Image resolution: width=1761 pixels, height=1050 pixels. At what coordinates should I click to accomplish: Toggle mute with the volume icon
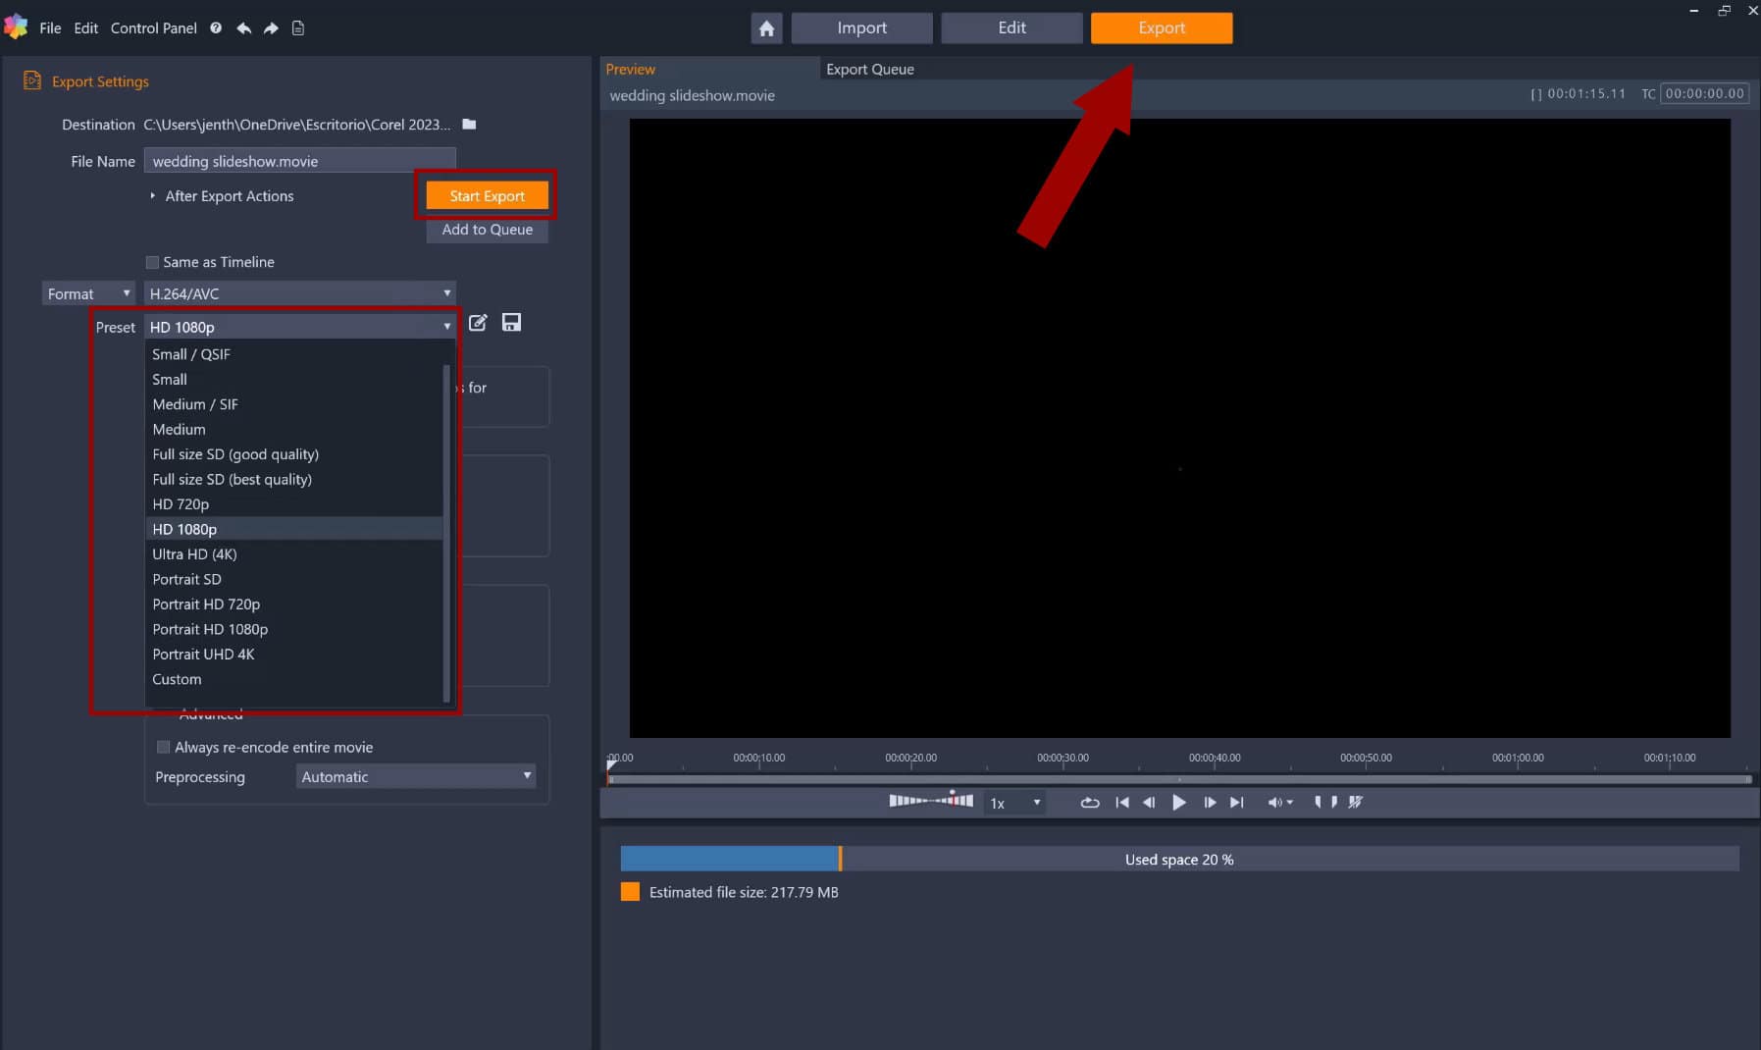click(x=1274, y=803)
